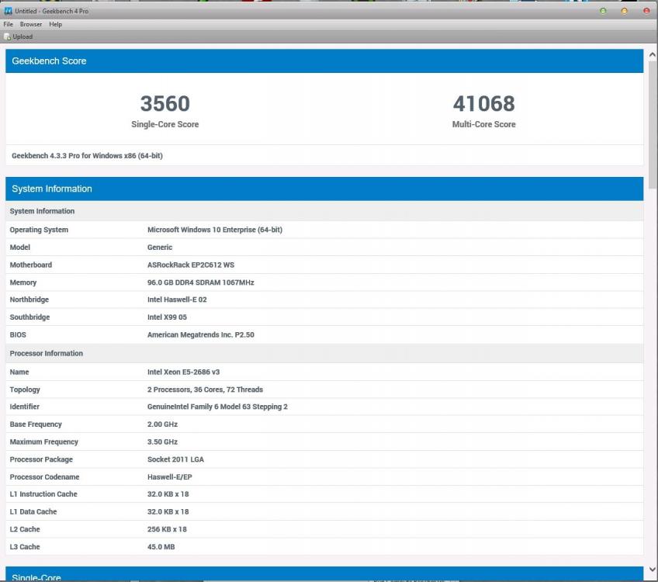
Task: Click the Upload toolbar button
Action: pos(19,37)
